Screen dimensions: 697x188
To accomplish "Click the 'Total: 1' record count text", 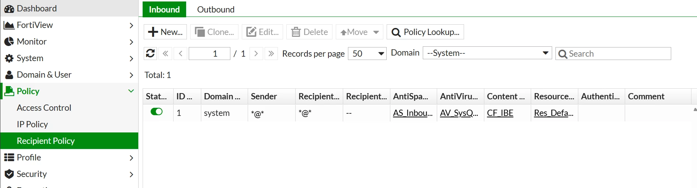I will (x=158, y=75).
